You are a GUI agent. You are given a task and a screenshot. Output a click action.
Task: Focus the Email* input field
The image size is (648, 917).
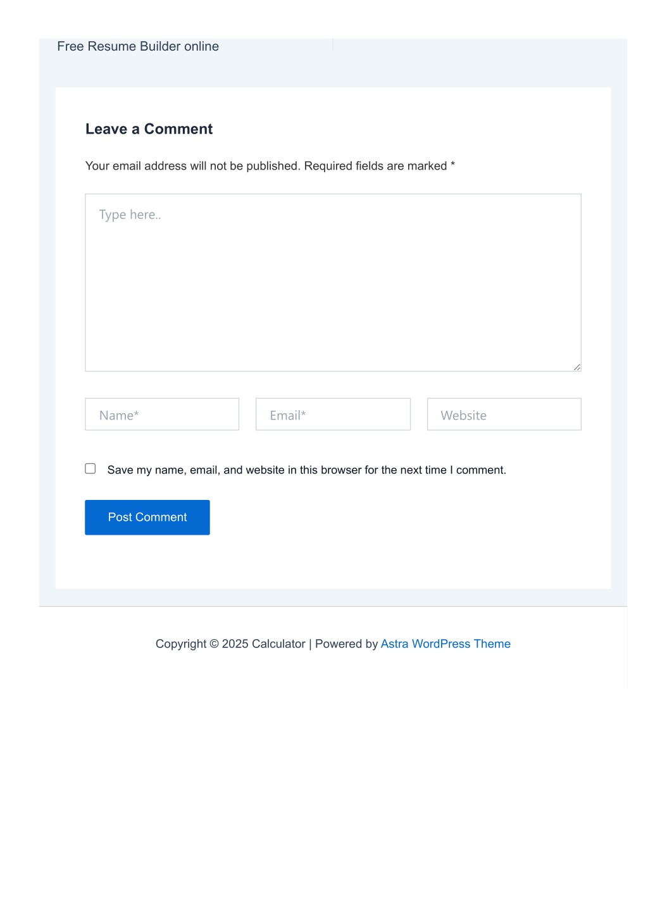point(333,414)
